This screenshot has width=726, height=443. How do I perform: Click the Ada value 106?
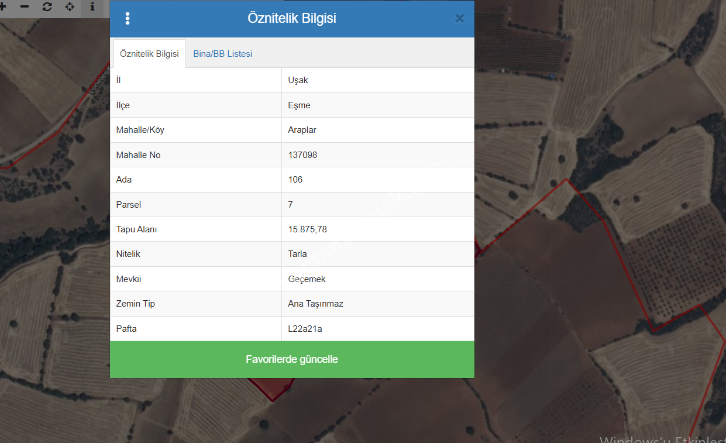(x=295, y=180)
